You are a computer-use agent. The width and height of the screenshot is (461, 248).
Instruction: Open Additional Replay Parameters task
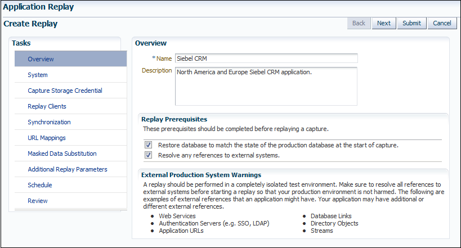pyautogui.click(x=70, y=169)
